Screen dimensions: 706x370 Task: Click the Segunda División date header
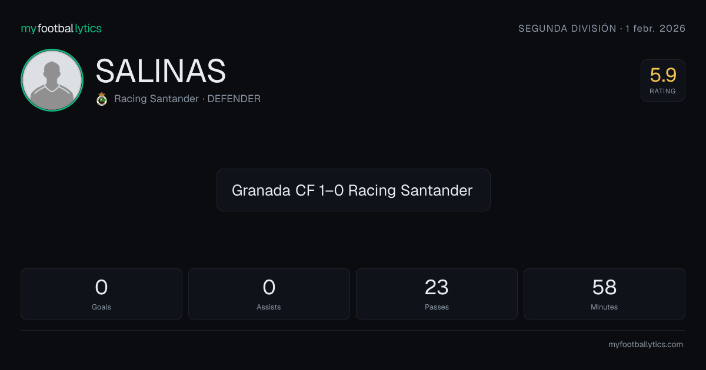coord(602,28)
